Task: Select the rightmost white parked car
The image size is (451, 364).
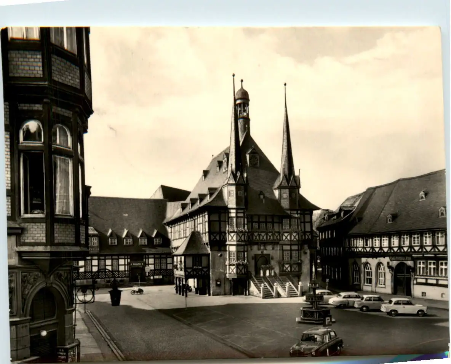Action: pyautogui.click(x=403, y=307)
